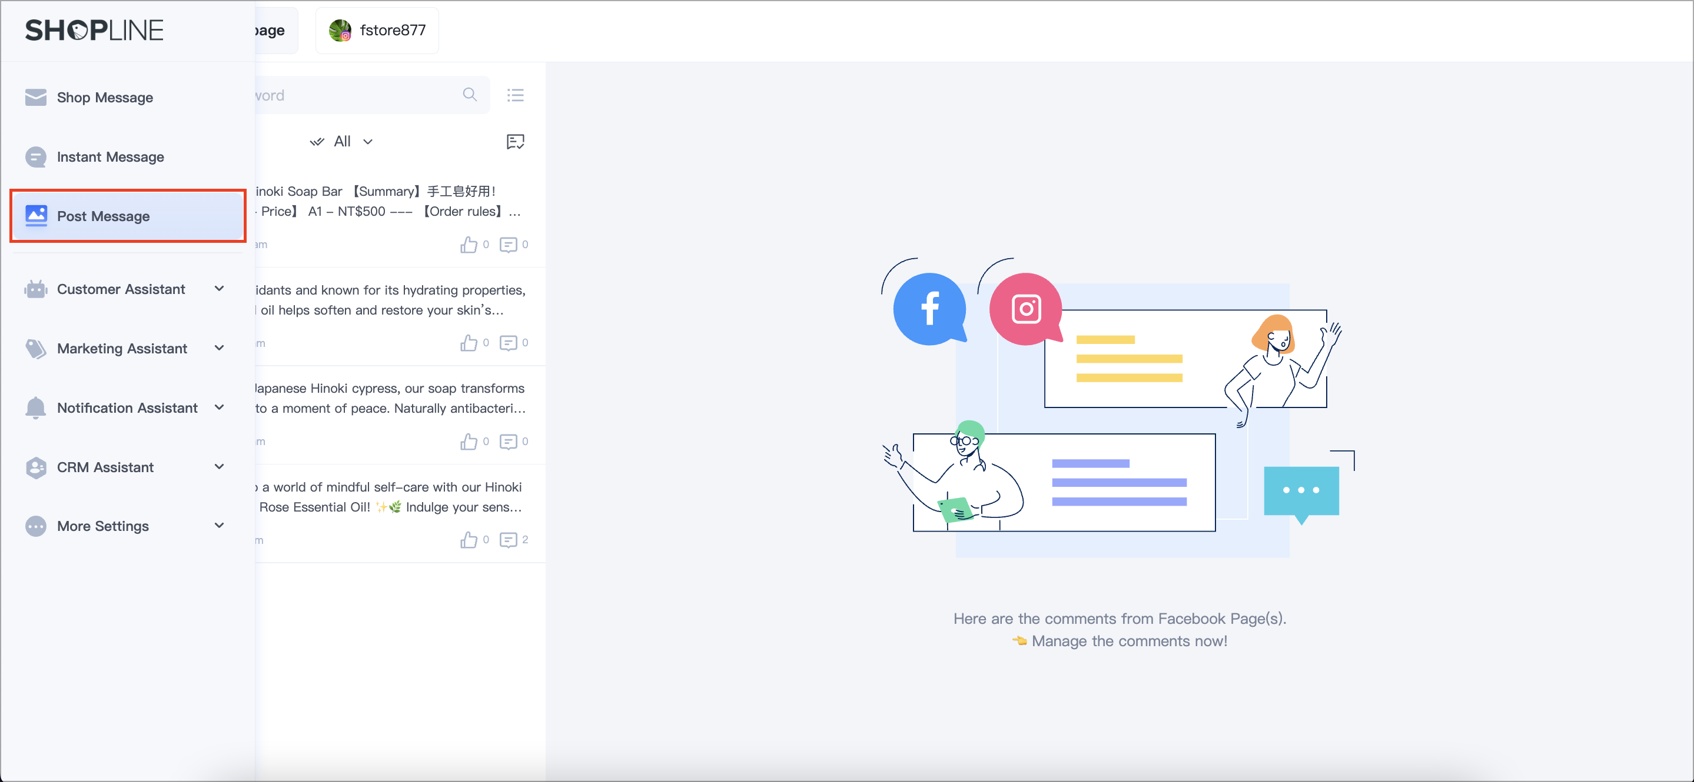
Task: Click the SHOPLINE logo
Action: [94, 30]
